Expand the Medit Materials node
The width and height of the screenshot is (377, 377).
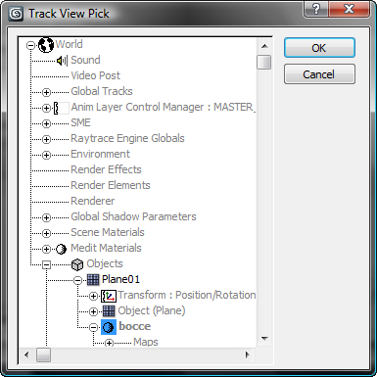pyautogui.click(x=46, y=249)
